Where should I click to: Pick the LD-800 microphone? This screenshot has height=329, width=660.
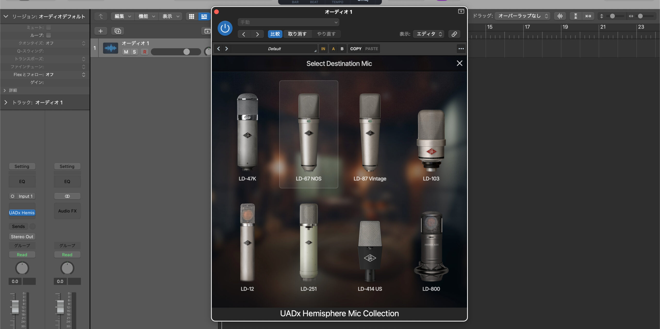coord(431,251)
